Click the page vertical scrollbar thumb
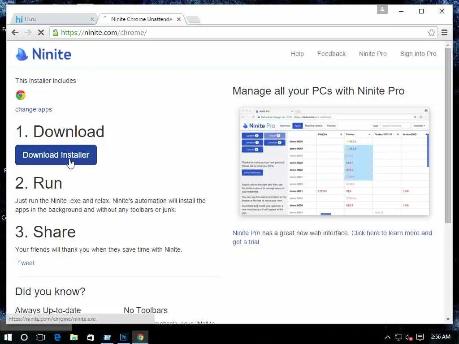The image size is (459, 344). [x=448, y=135]
